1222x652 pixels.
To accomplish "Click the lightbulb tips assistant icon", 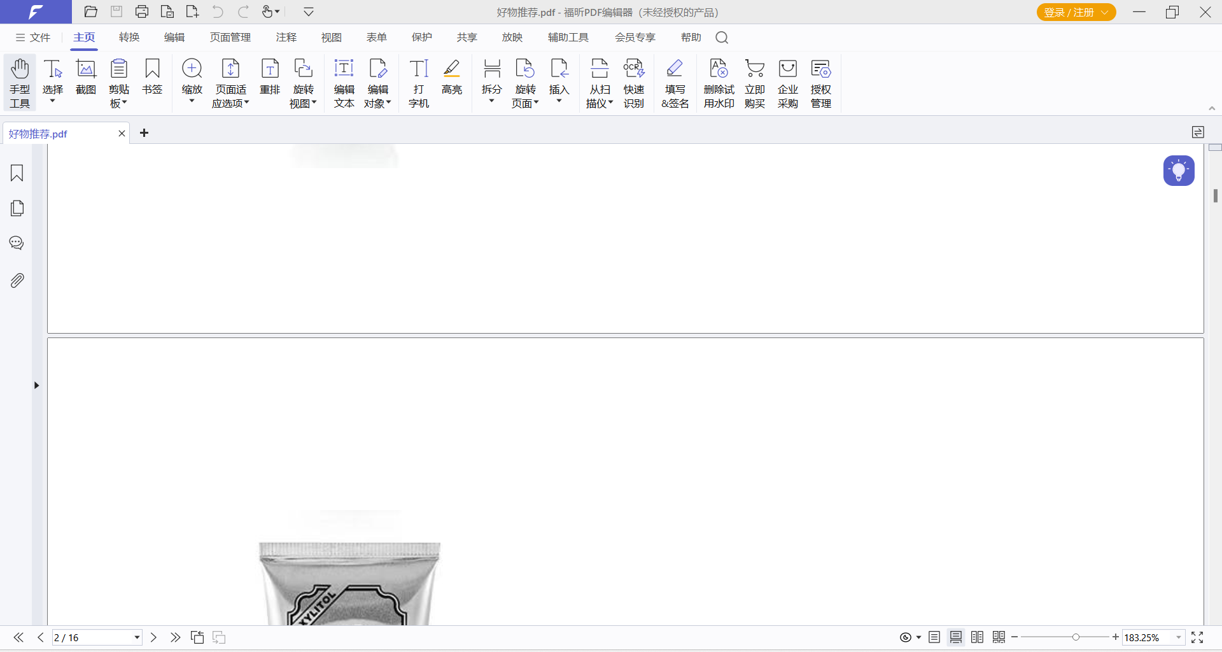I will tap(1179, 171).
